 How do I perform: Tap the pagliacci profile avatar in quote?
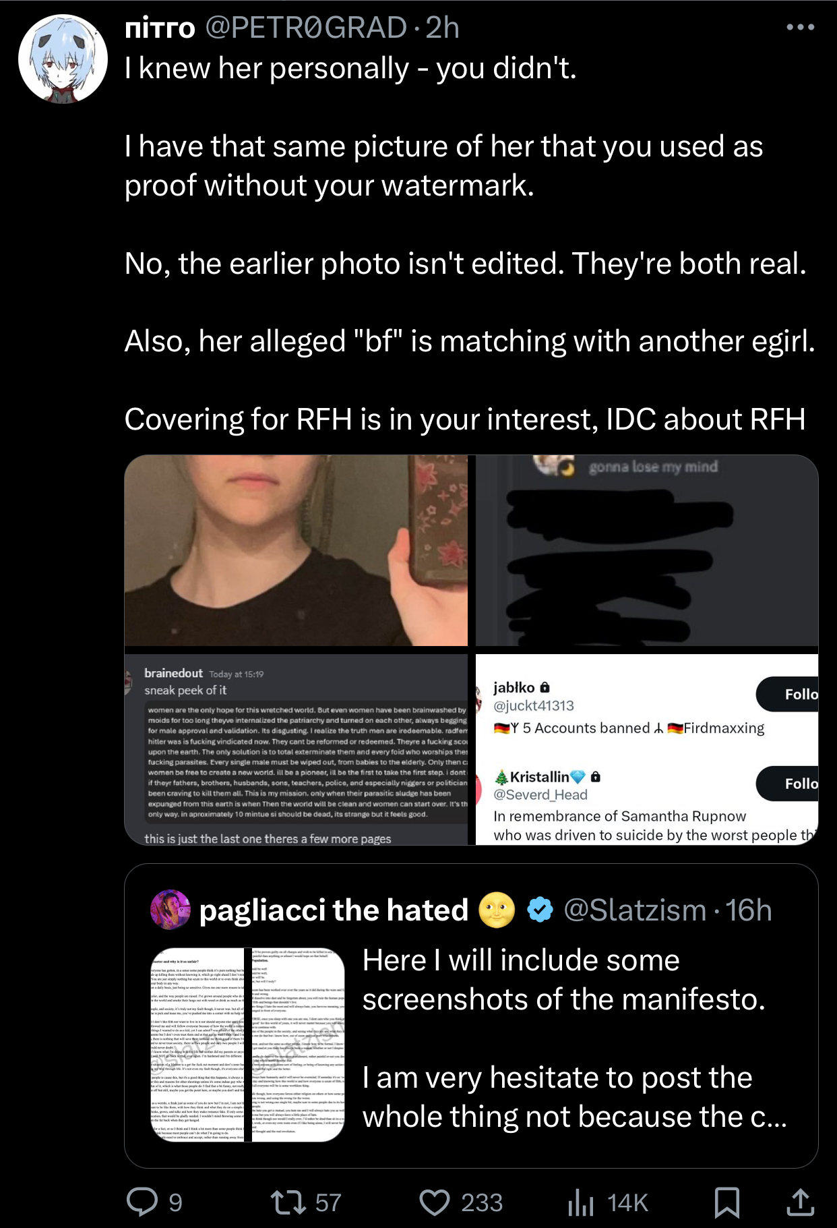tap(170, 910)
